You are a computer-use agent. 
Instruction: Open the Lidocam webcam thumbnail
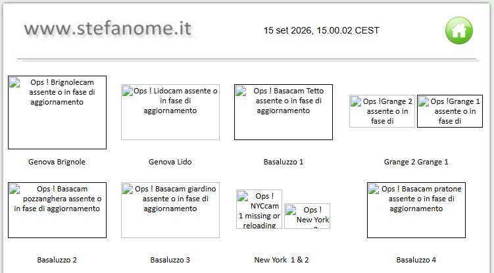click(170, 112)
